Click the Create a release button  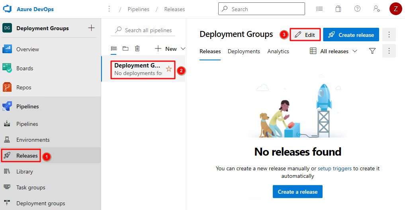tap(297, 191)
